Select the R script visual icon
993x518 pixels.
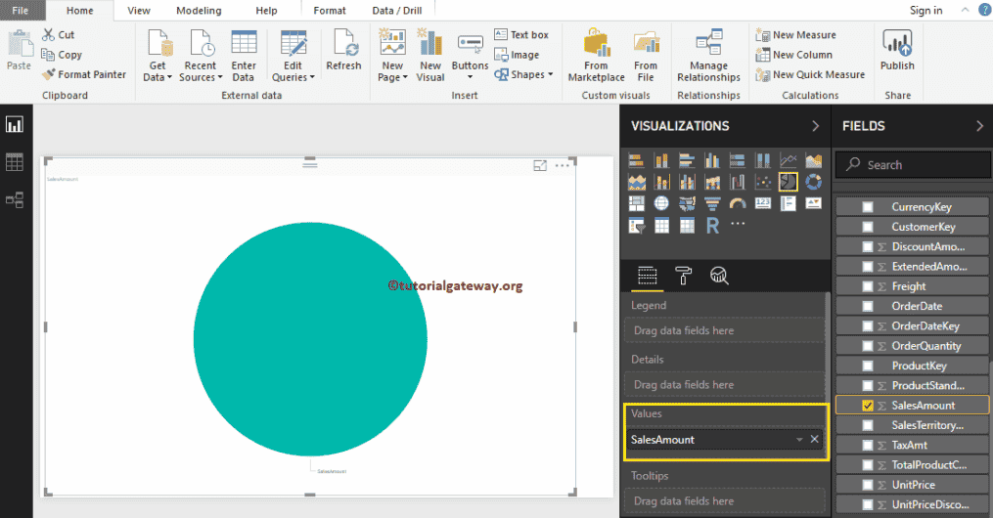711,226
